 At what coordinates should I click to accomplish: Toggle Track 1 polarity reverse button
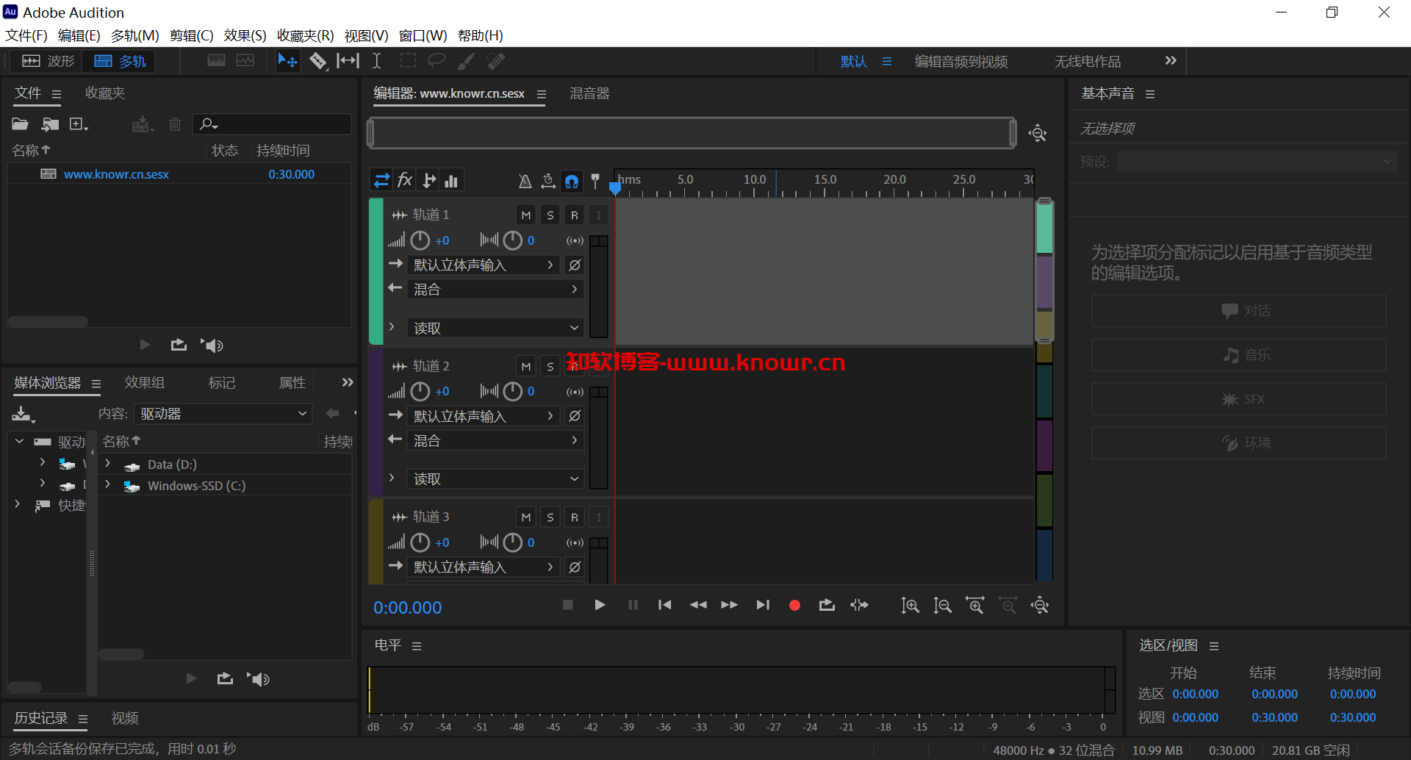(x=575, y=265)
